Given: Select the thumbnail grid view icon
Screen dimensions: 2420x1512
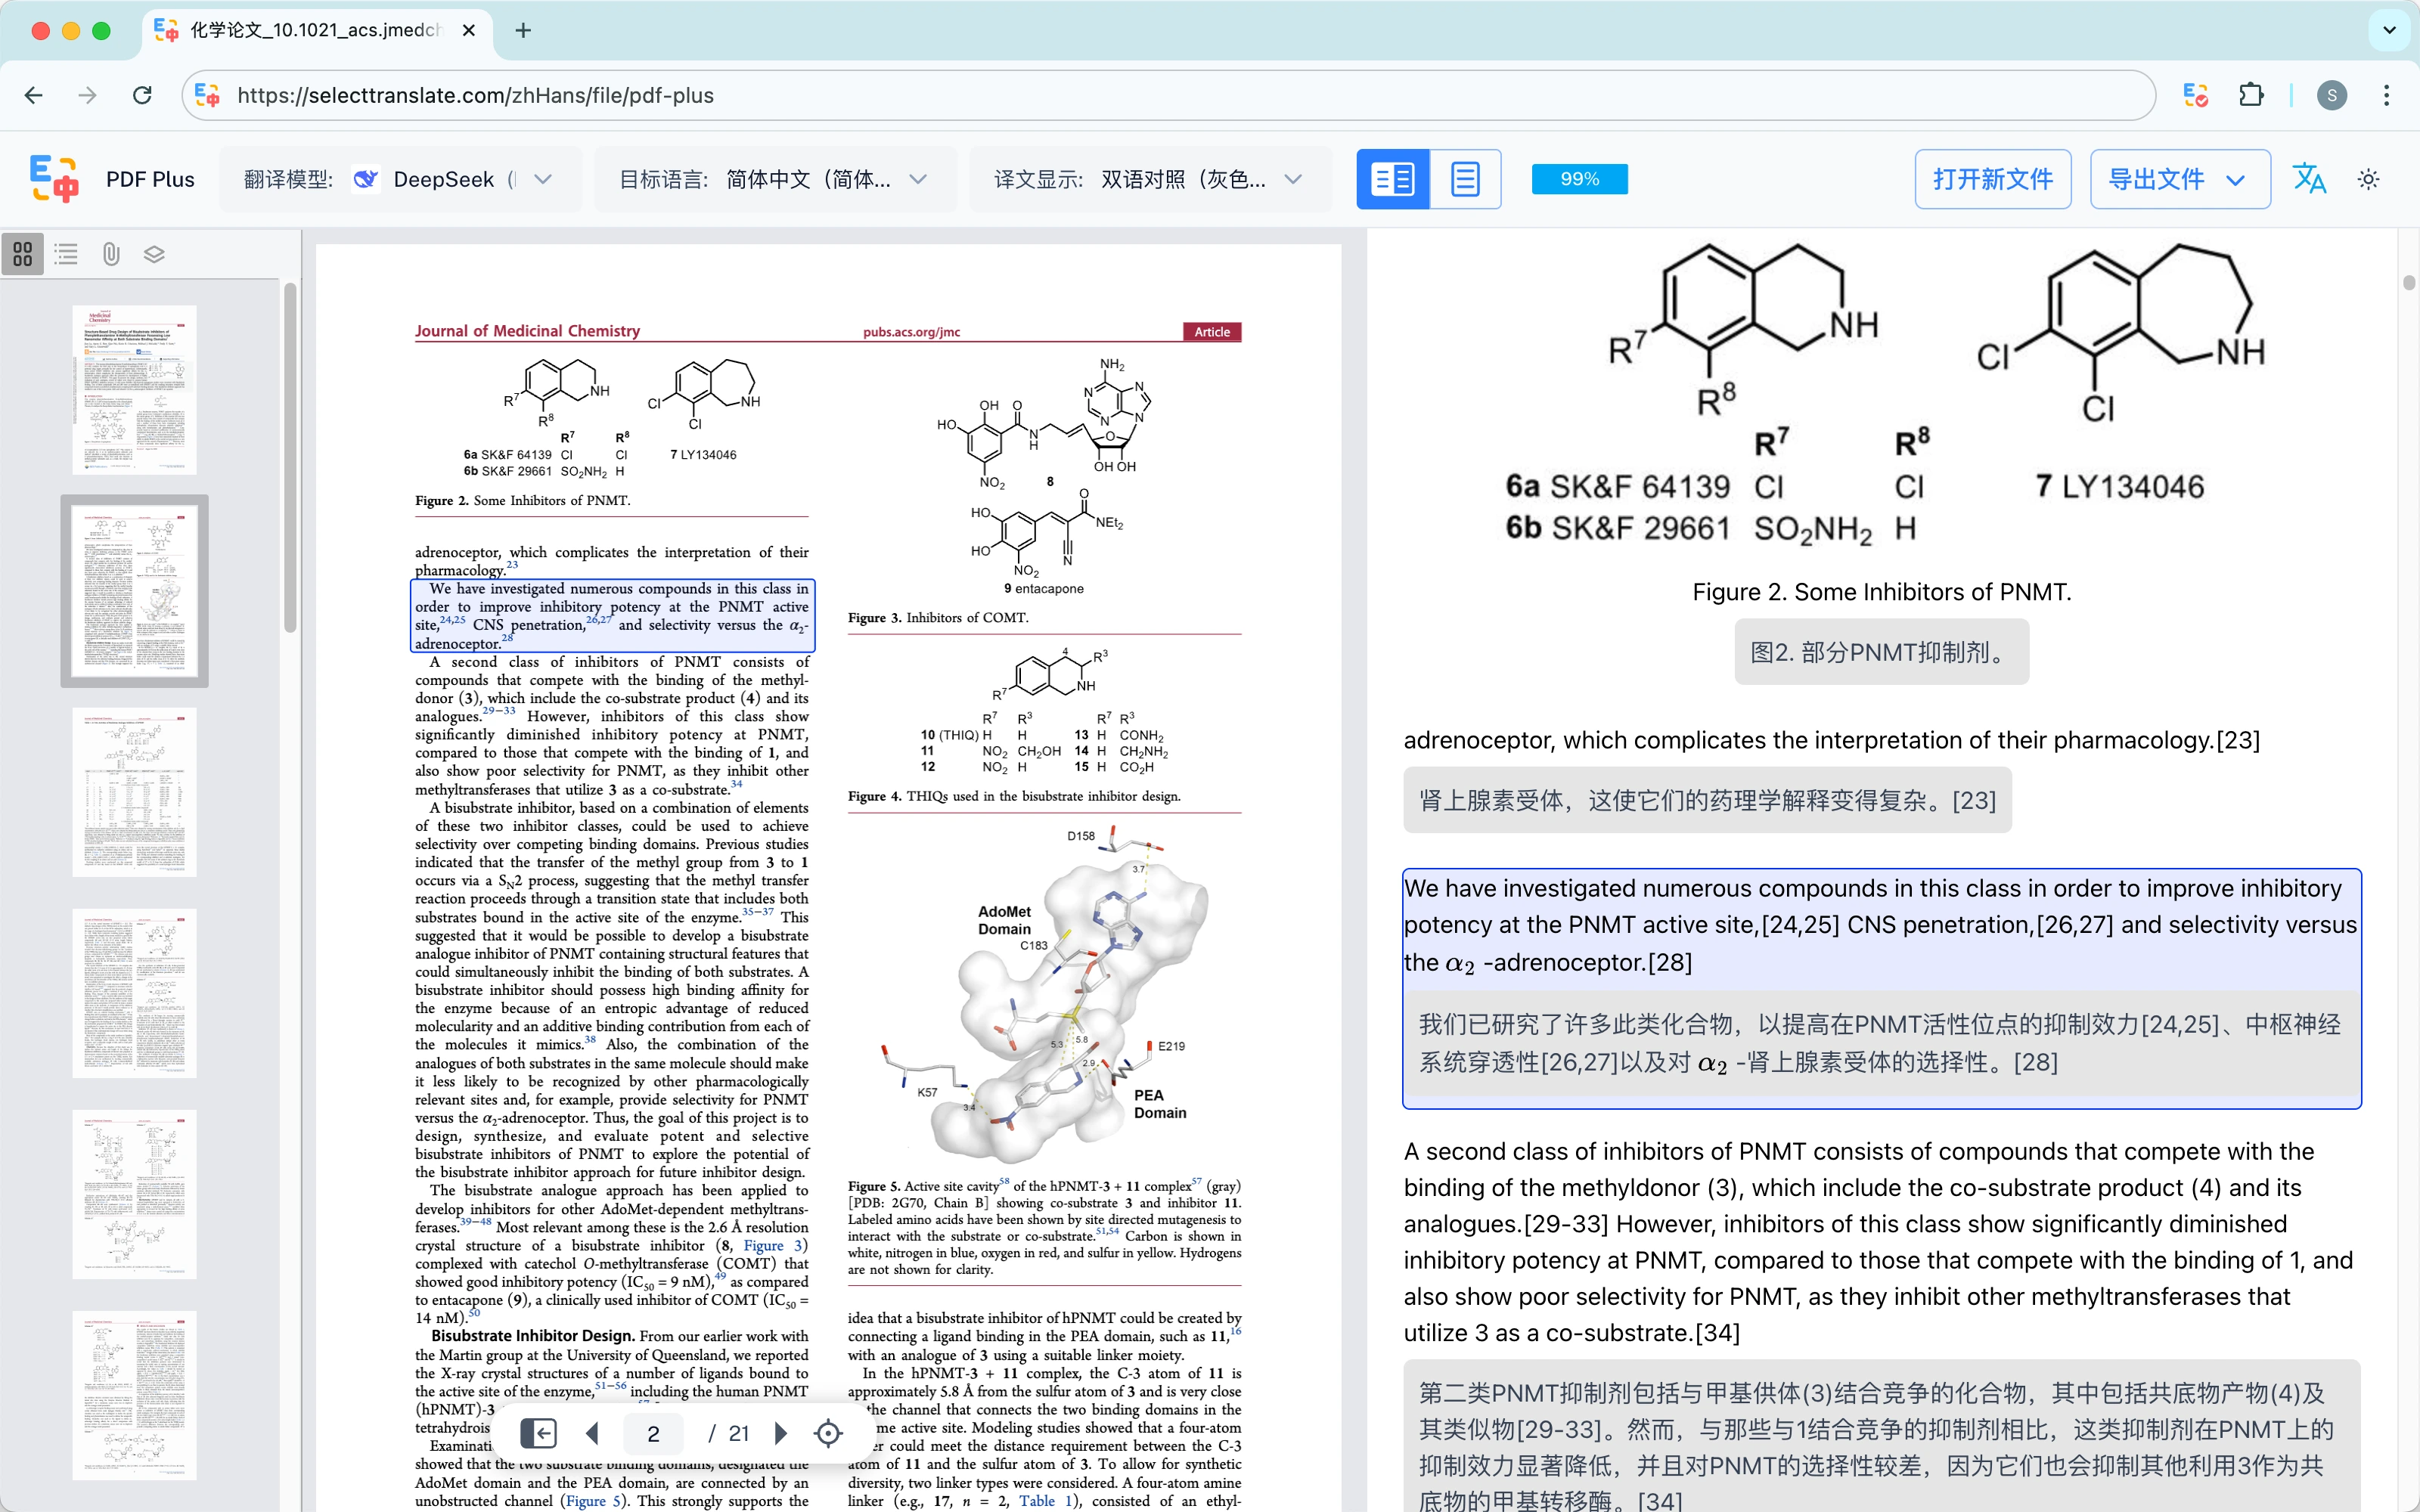Looking at the screenshot, I should pos(22,254).
